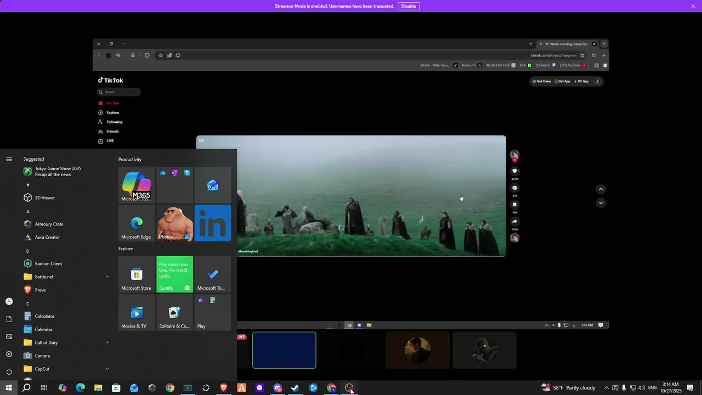Dismiss the Streamer Mode banner
702x395 pixels.
pyautogui.click(x=693, y=6)
